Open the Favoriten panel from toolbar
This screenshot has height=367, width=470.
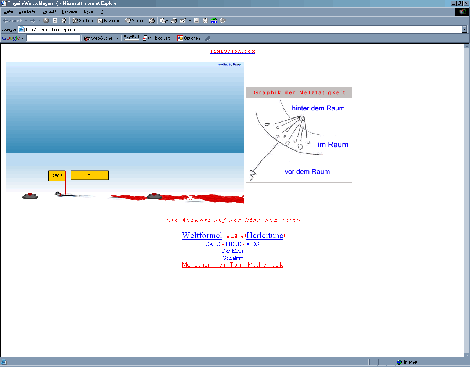click(109, 21)
